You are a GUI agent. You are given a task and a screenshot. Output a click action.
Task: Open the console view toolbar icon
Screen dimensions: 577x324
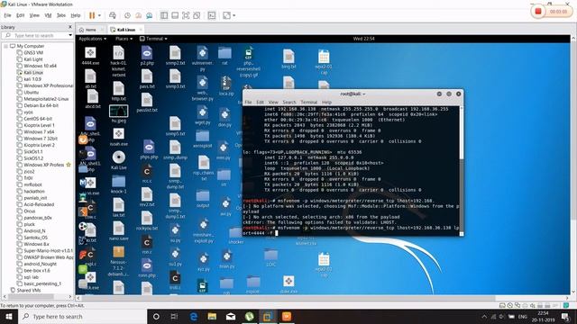pos(212,15)
